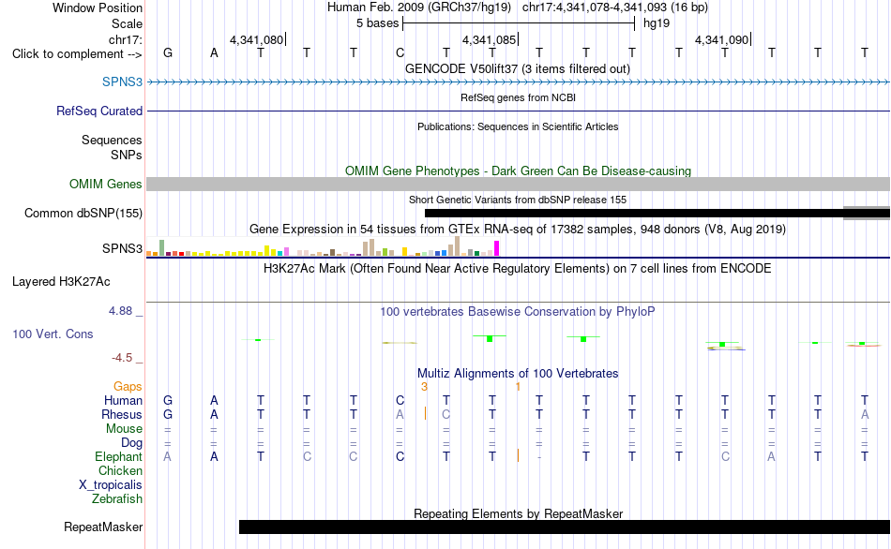Click the 4,341,085 position marker

(x=490, y=39)
